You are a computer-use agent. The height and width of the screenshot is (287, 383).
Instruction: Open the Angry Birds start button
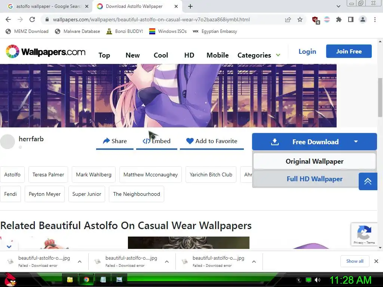[x=10, y=280]
